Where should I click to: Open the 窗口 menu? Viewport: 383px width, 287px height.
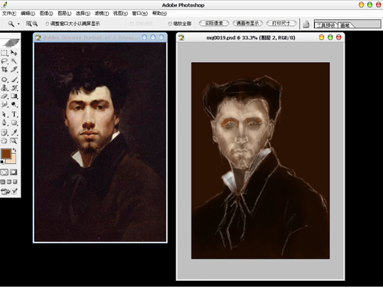[x=139, y=13]
